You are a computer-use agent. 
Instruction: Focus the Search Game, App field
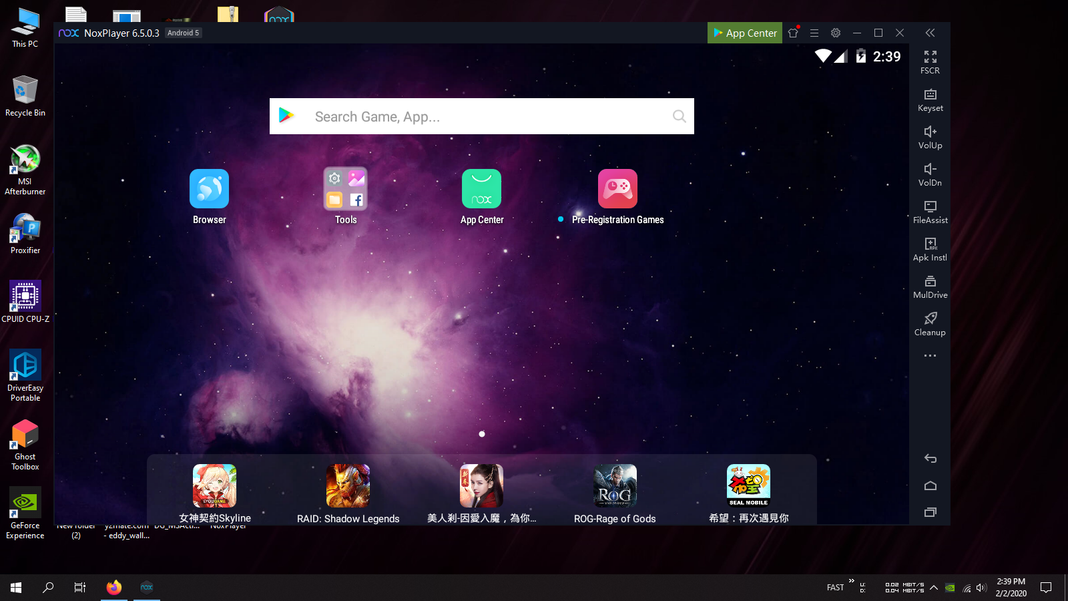(x=482, y=116)
